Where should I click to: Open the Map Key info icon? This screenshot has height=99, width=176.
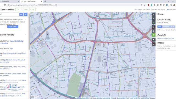pyautogui.click(x=154, y=31)
